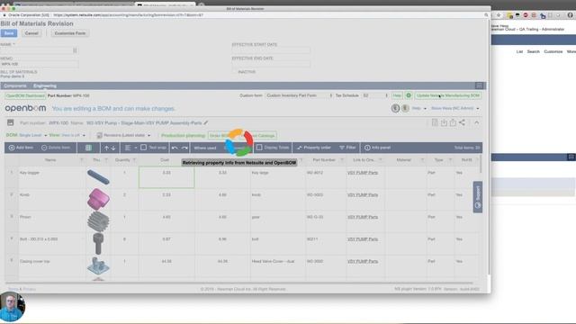Click the second round icon near Help
Screen dimensions: 576x324
(x=405, y=108)
